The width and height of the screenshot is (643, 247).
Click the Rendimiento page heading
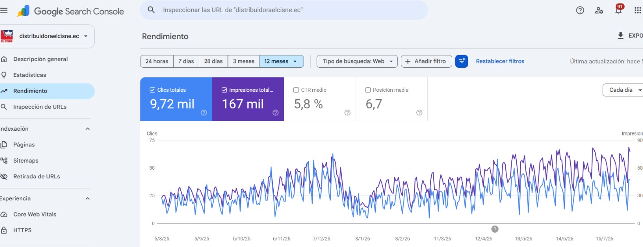pyautogui.click(x=165, y=36)
